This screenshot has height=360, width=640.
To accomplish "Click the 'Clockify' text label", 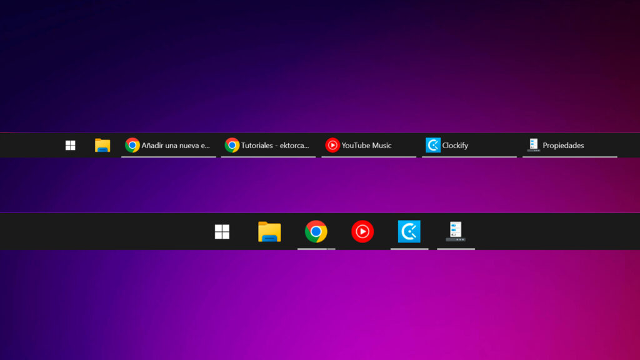I will 455,145.
